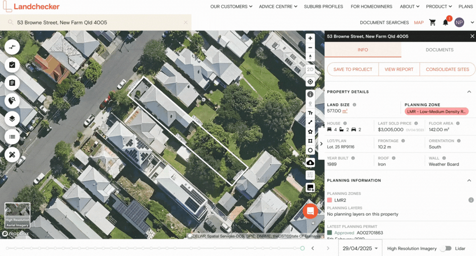Collapse the Planning Information section

pos(469,180)
